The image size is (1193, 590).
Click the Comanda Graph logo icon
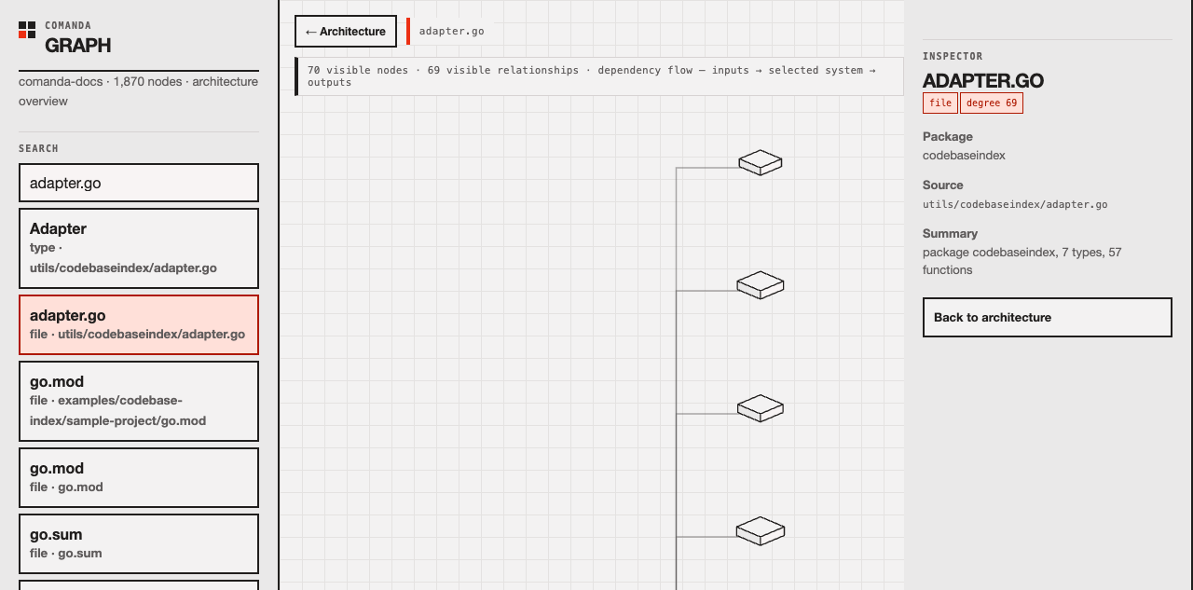(x=27, y=30)
